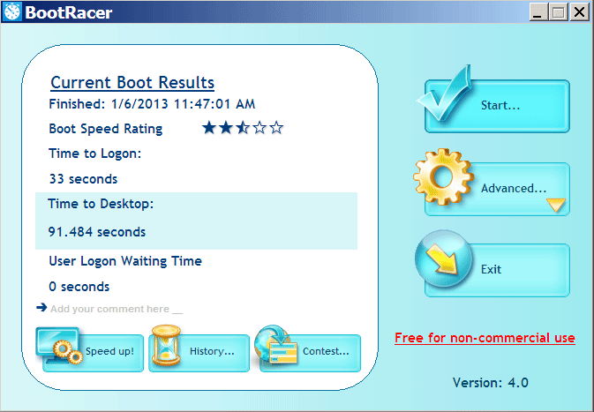Click the Finished 1/6/2013 timestamp text
The image size is (594, 412).
(152, 104)
